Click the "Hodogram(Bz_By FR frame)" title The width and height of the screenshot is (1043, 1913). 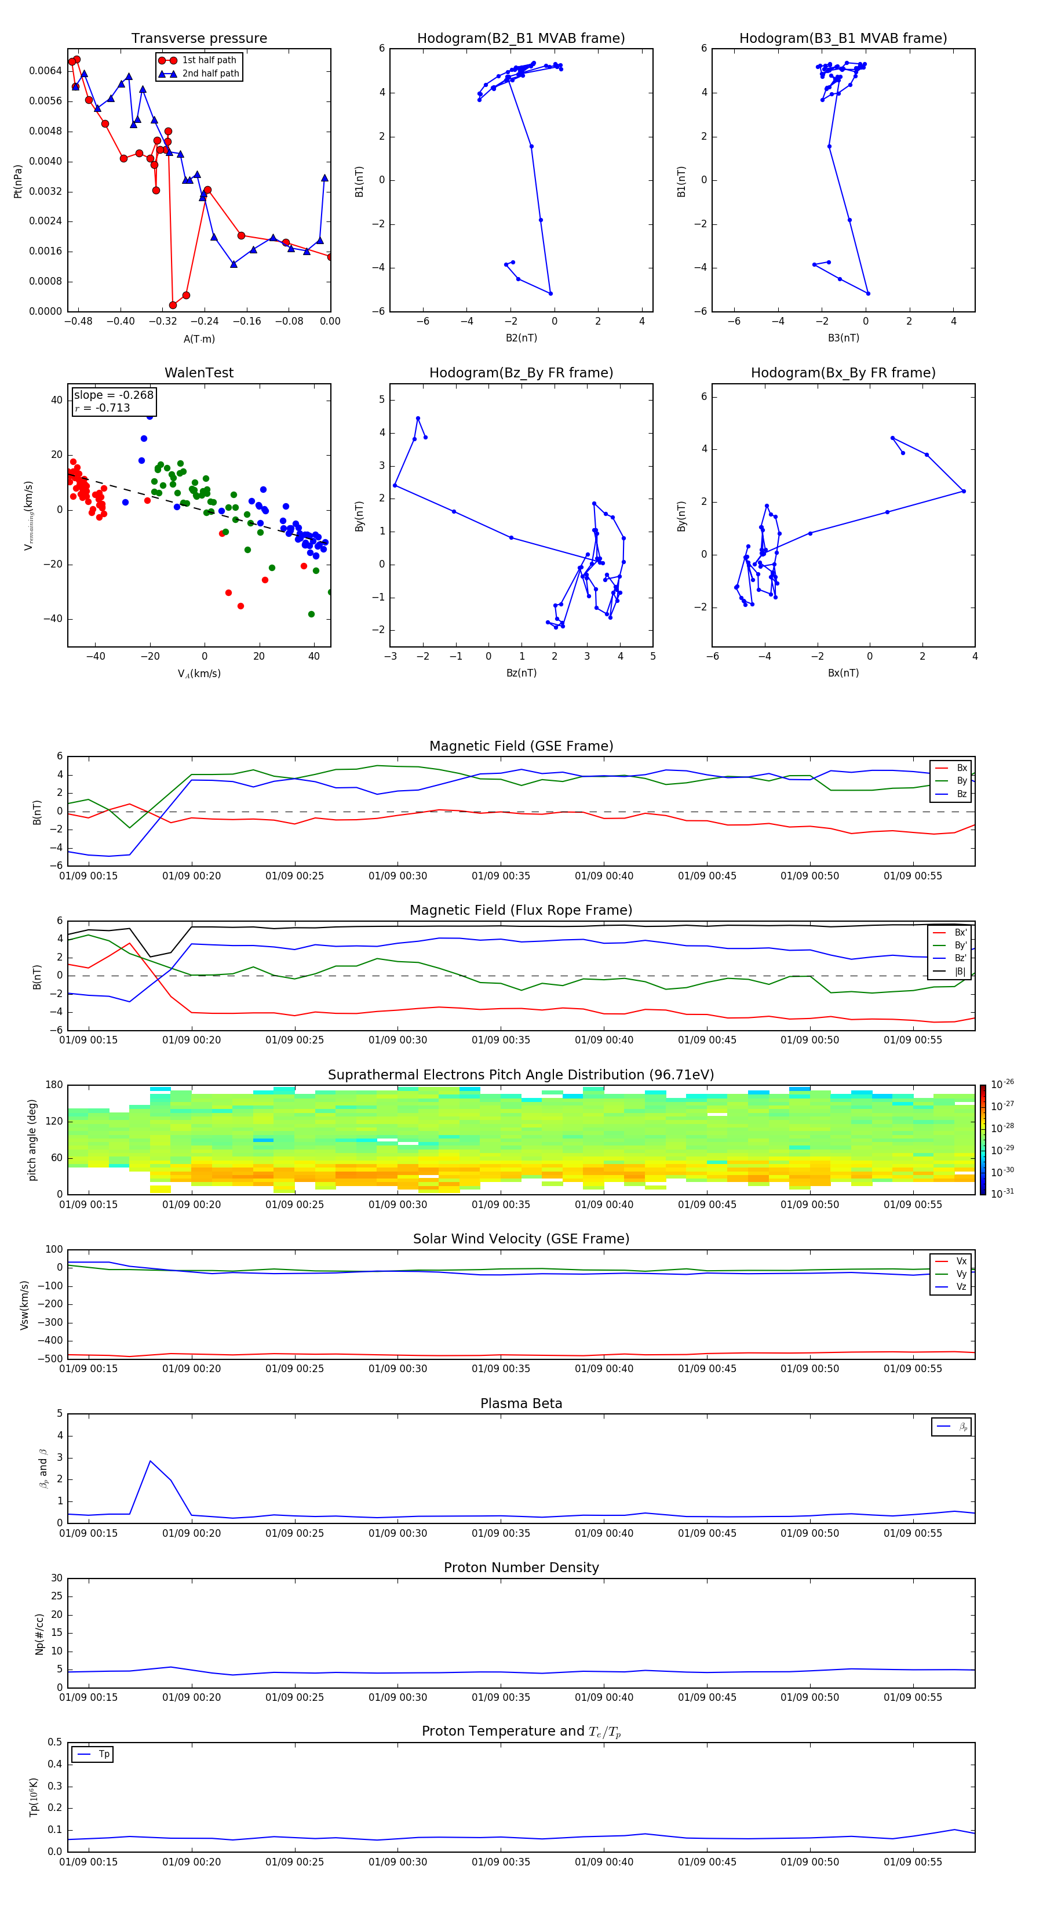click(521, 373)
